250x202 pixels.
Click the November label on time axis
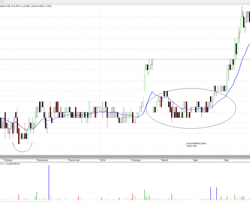click(42, 160)
